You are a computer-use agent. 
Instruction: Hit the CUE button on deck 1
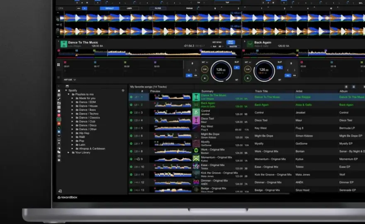pos(204,69)
